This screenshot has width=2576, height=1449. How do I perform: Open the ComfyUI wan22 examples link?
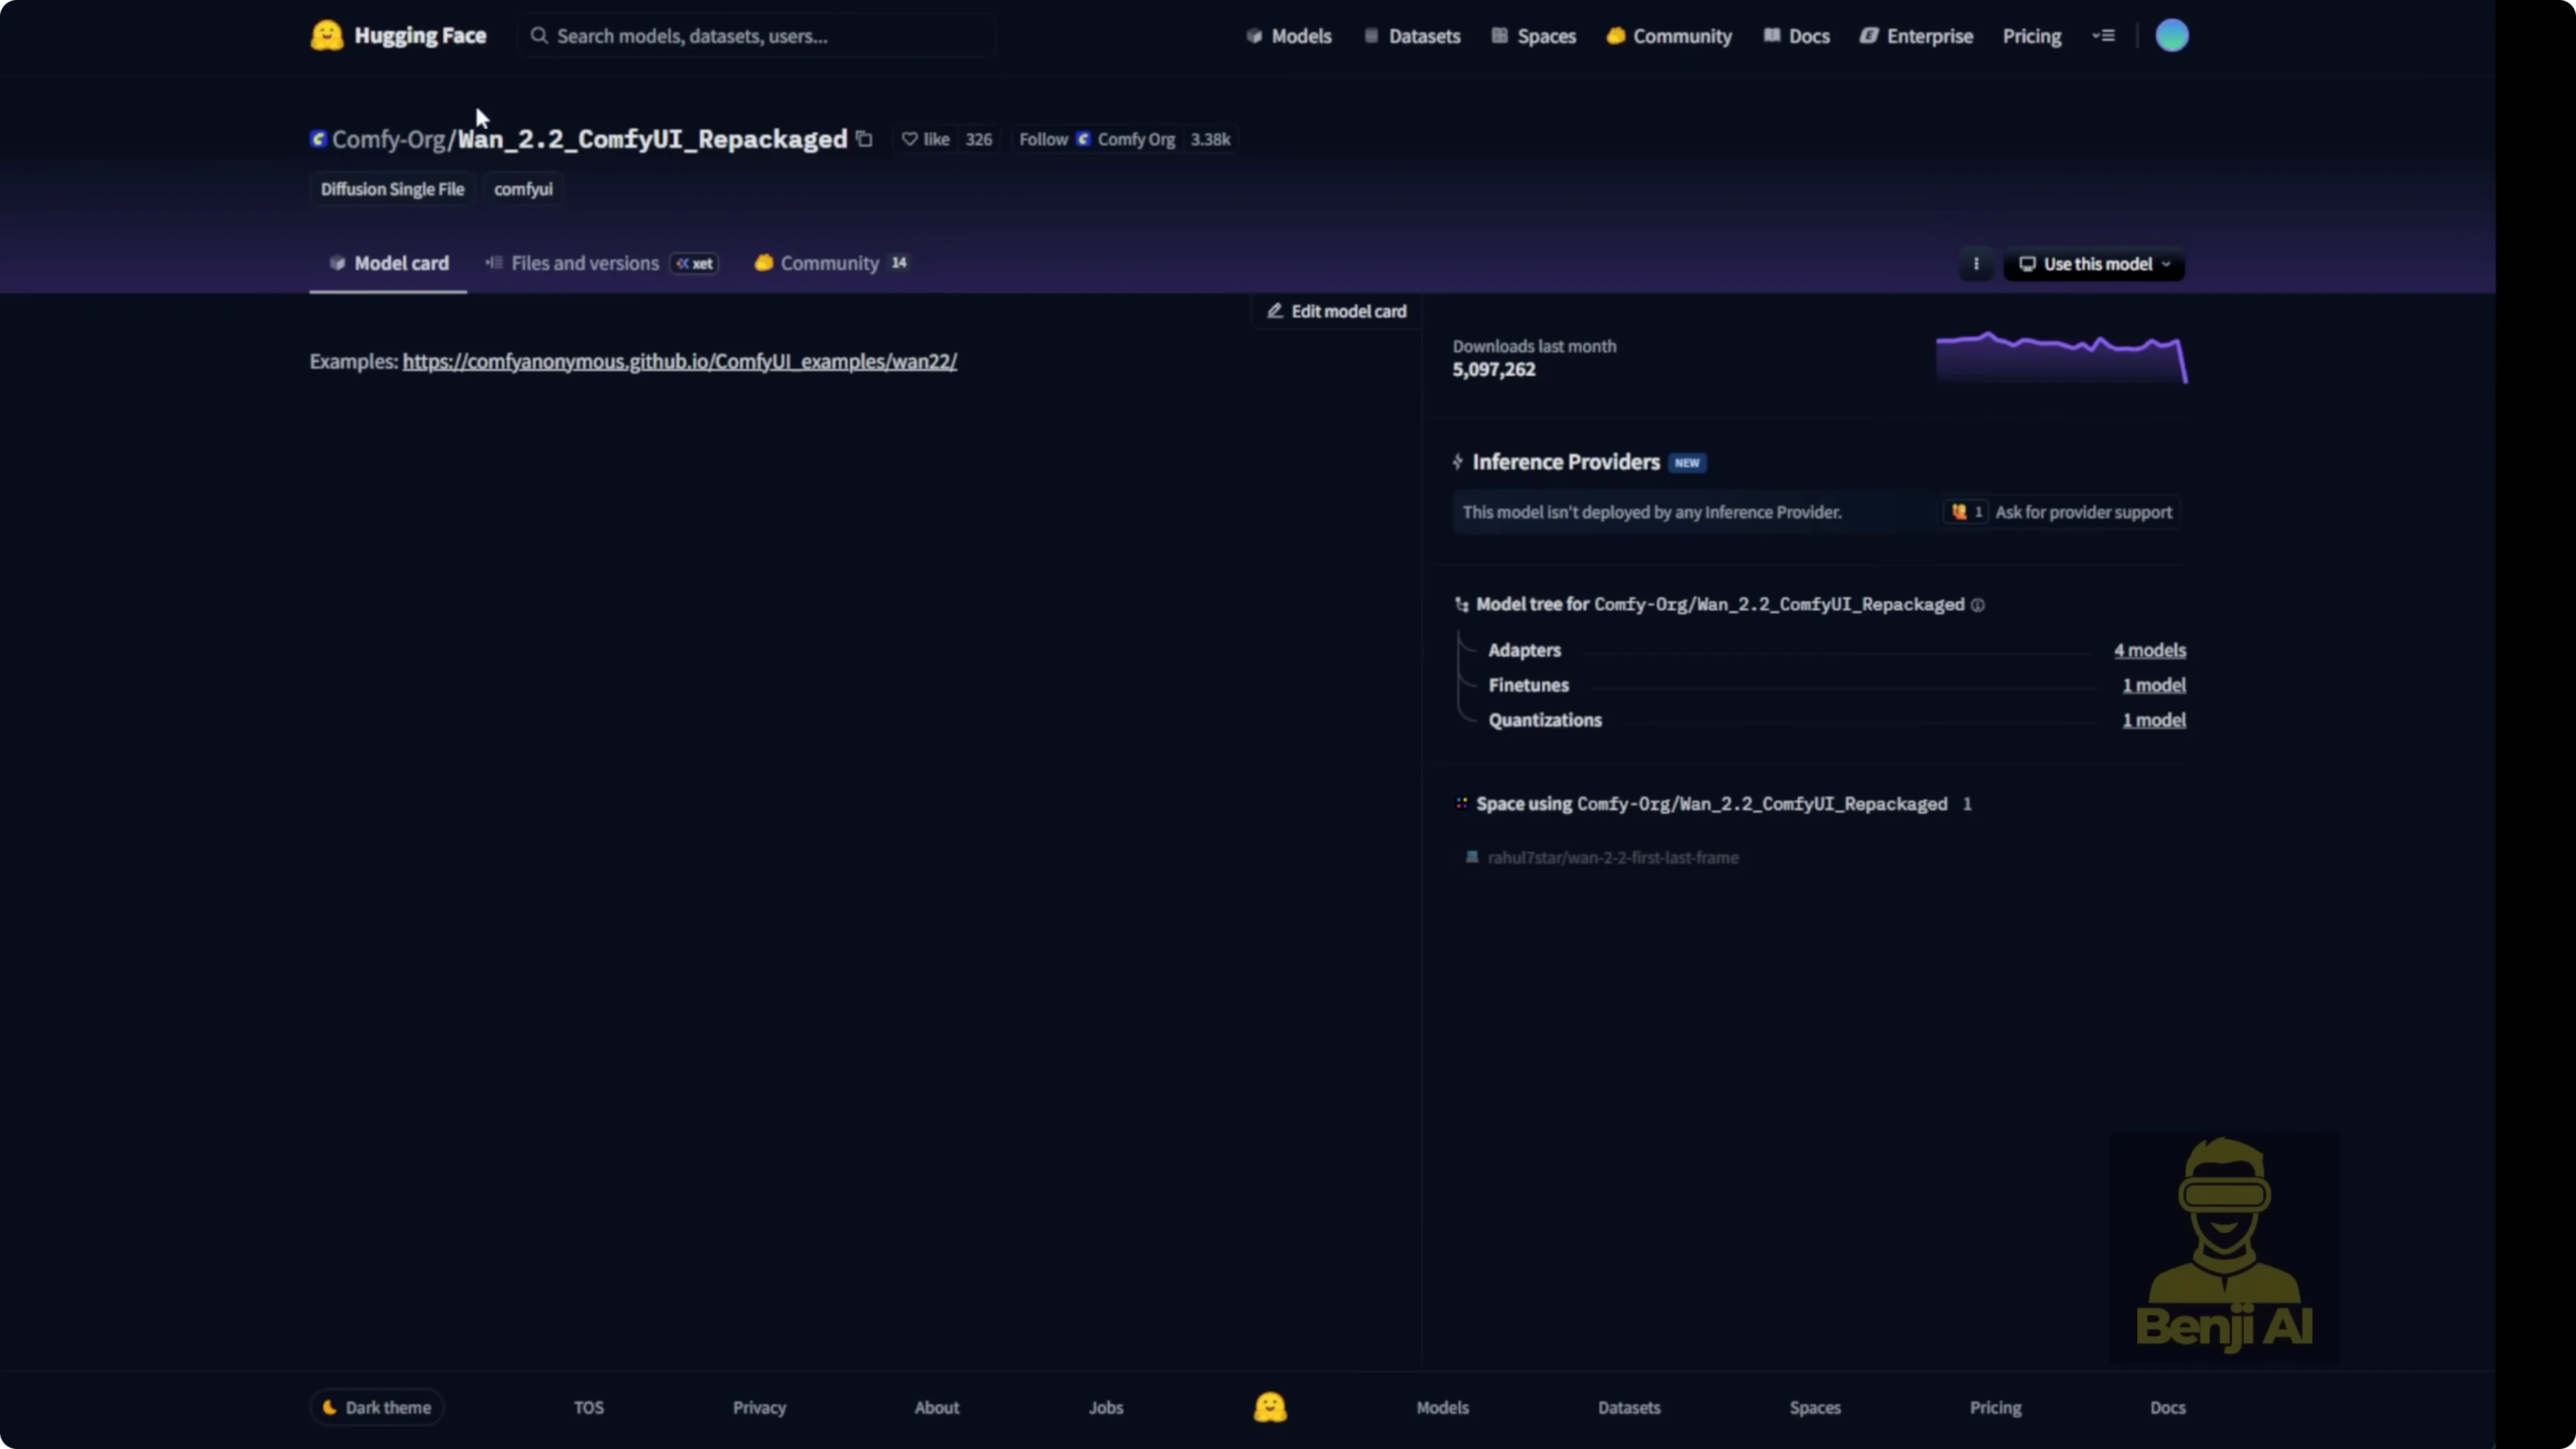click(679, 361)
